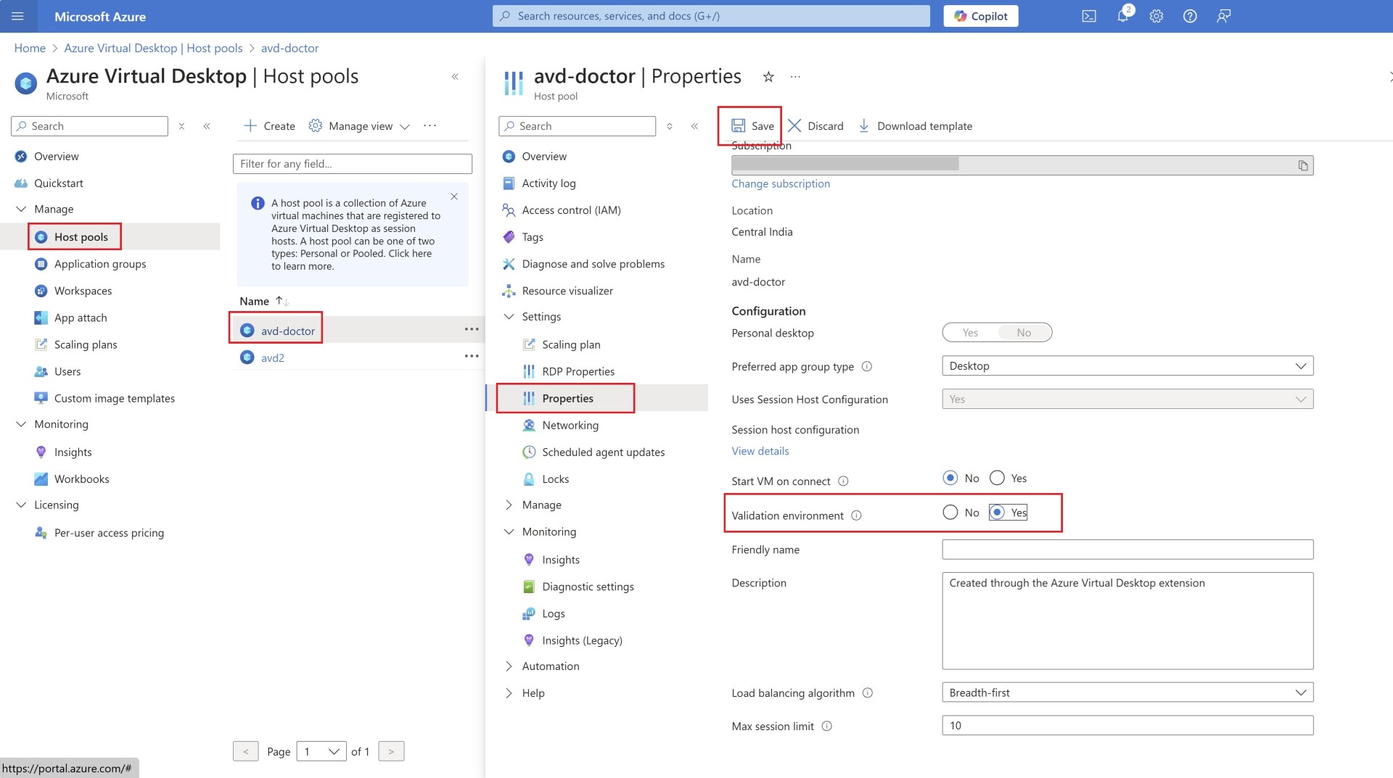Set Start VM on connect to Yes

(x=997, y=478)
